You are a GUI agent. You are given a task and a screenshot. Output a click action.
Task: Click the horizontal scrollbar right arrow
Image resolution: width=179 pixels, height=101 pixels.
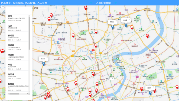28,94
